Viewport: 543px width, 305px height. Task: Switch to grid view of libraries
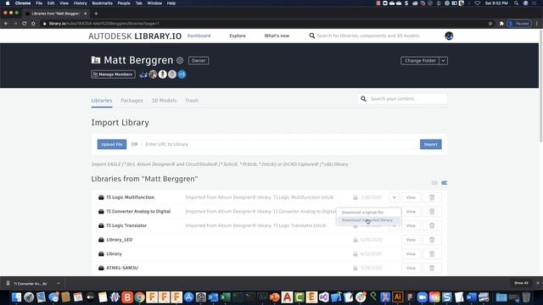434,183
